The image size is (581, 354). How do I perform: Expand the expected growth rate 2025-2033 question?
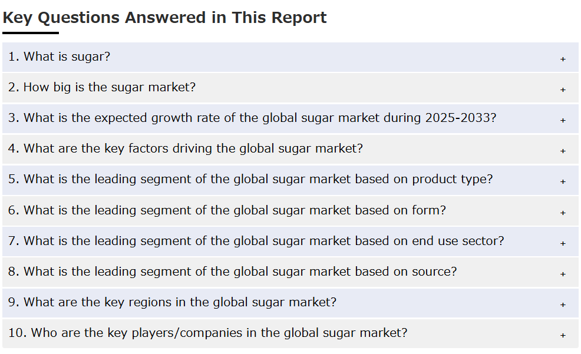(x=290, y=118)
